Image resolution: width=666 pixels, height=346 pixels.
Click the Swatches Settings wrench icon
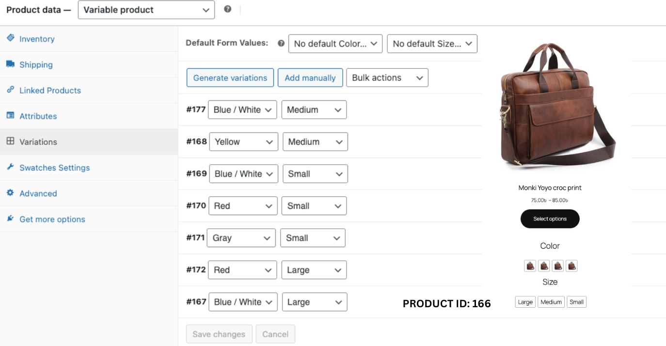coord(10,167)
